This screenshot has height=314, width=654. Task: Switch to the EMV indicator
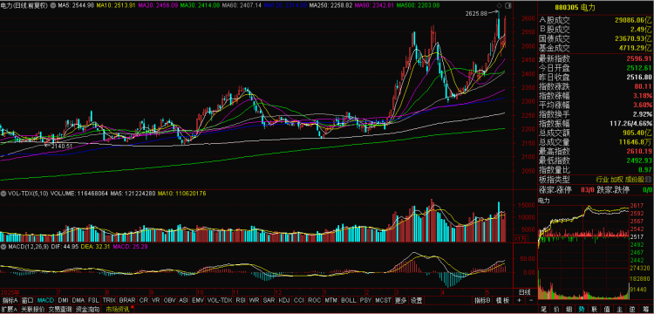pyautogui.click(x=198, y=300)
